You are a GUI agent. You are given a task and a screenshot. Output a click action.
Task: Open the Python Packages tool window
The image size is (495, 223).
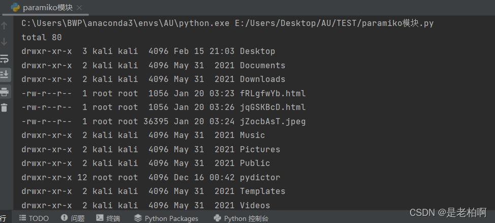pyautogui.click(x=166, y=218)
